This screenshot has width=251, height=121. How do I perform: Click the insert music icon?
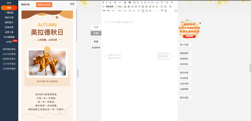click(139, 7)
